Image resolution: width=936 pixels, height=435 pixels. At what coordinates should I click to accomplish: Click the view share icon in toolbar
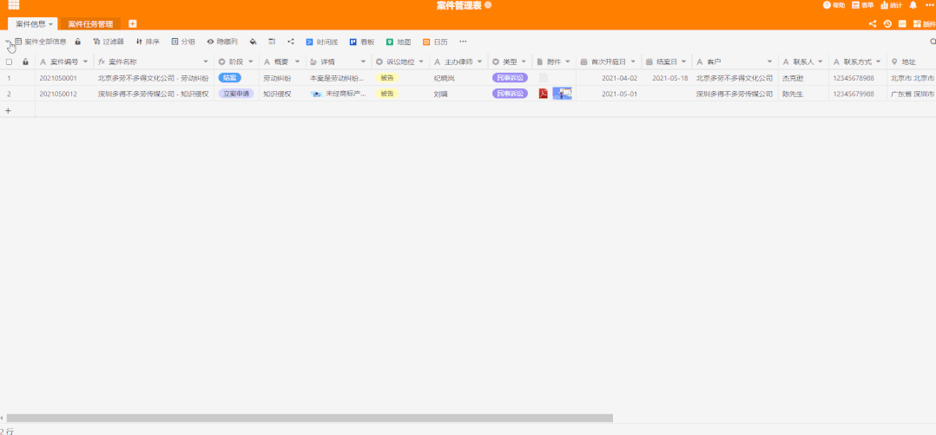click(x=291, y=42)
